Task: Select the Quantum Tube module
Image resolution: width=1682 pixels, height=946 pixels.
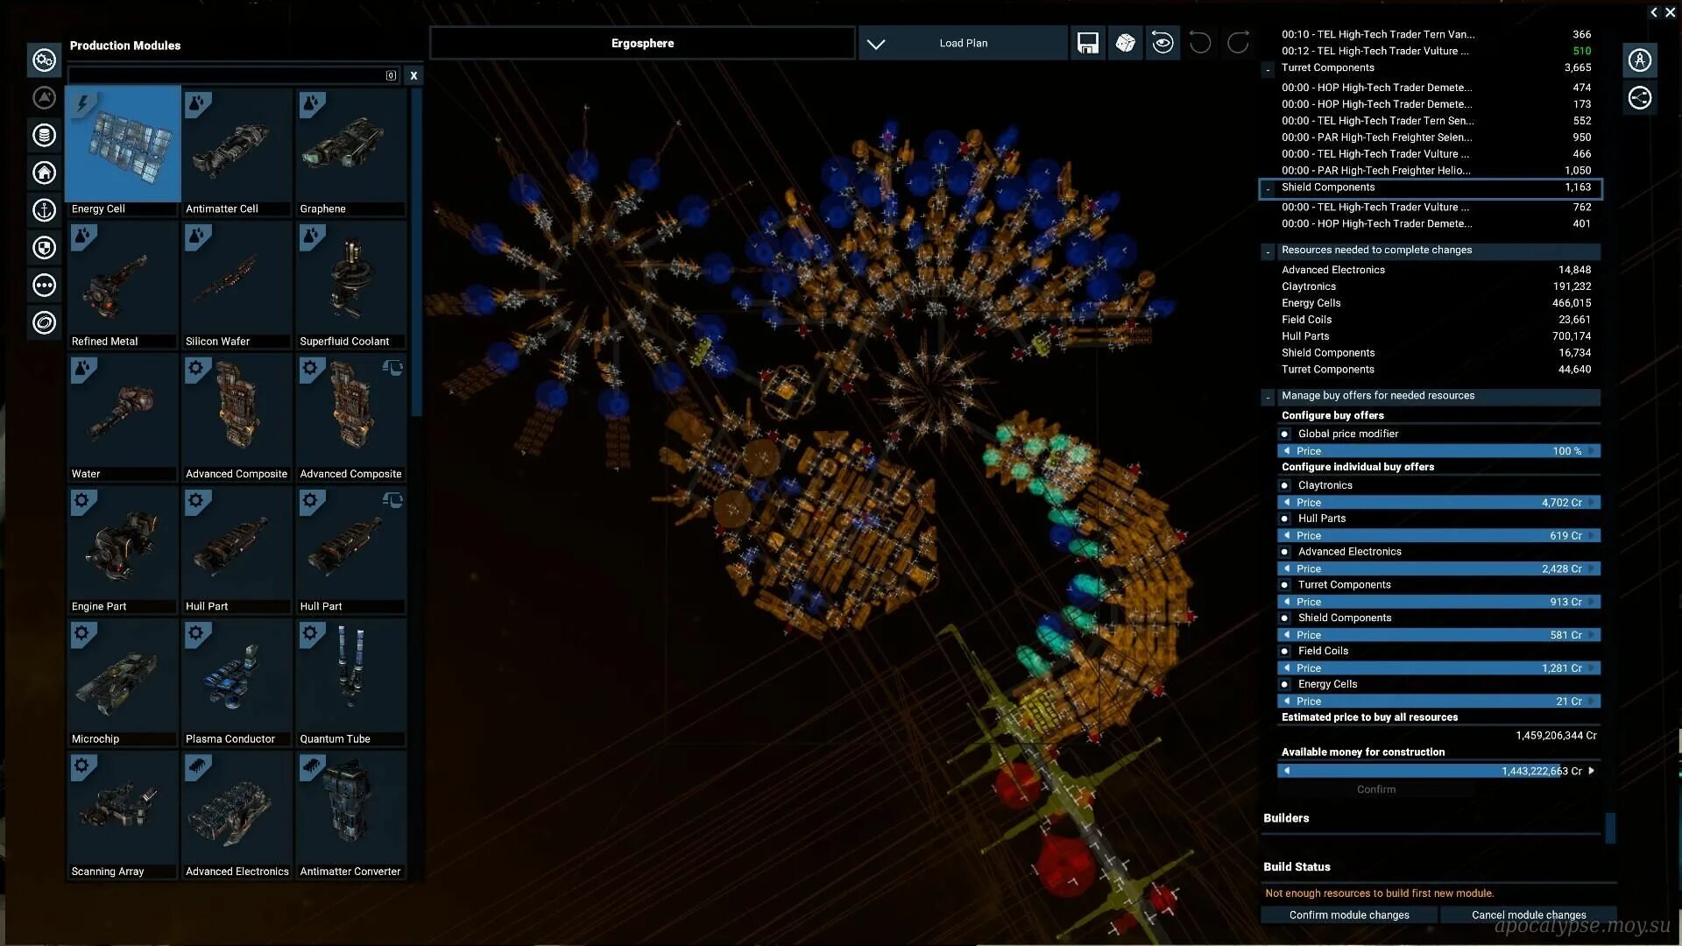Action: (x=351, y=681)
